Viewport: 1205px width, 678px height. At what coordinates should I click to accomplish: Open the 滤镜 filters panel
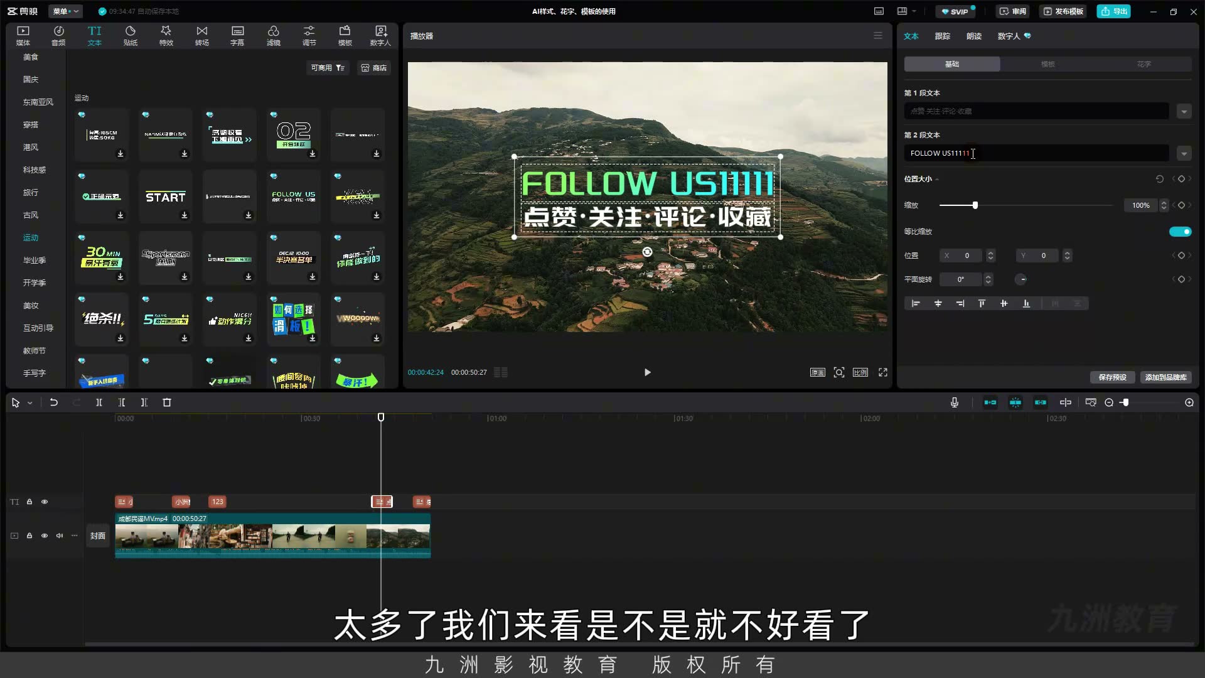[273, 36]
